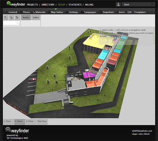Click the stacked layers icon beside Floors
The image size is (158, 141).
pyautogui.click(x=21, y=12)
